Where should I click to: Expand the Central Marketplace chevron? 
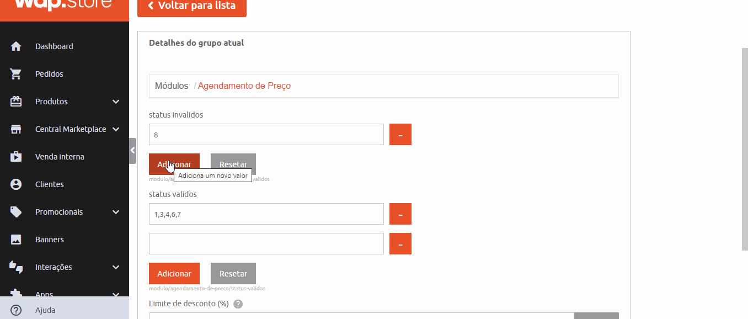116,129
